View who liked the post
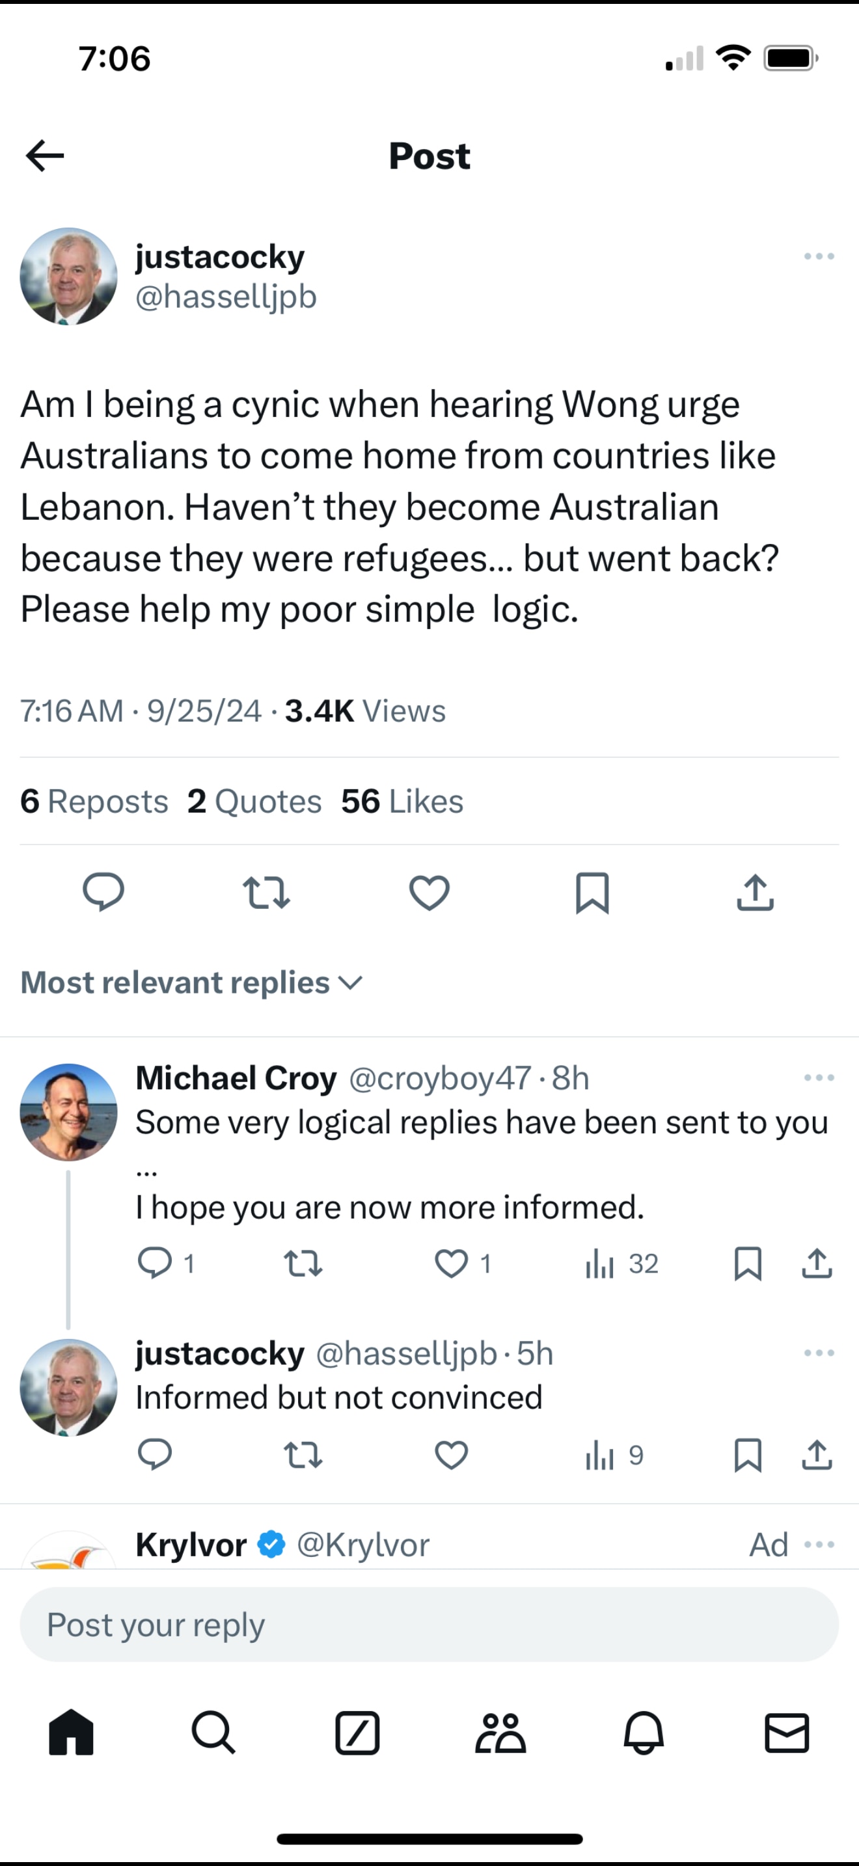This screenshot has height=1866, width=859. [x=402, y=801]
